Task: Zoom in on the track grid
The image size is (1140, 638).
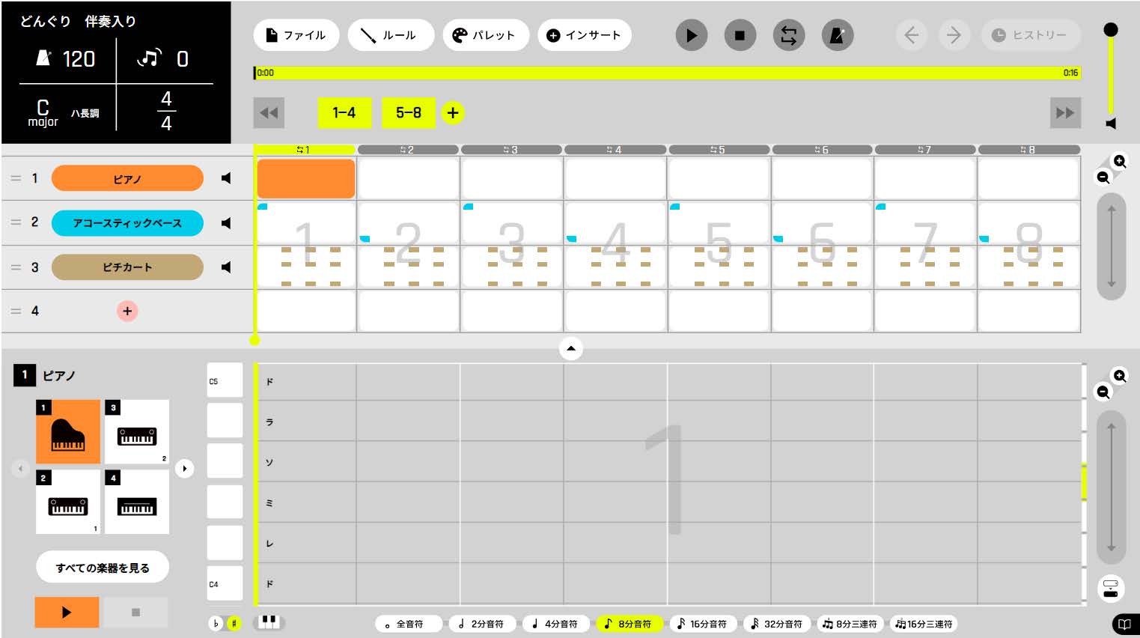Action: pos(1119,161)
